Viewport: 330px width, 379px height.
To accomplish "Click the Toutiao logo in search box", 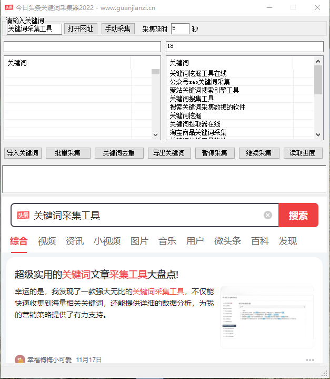I will [23, 215].
